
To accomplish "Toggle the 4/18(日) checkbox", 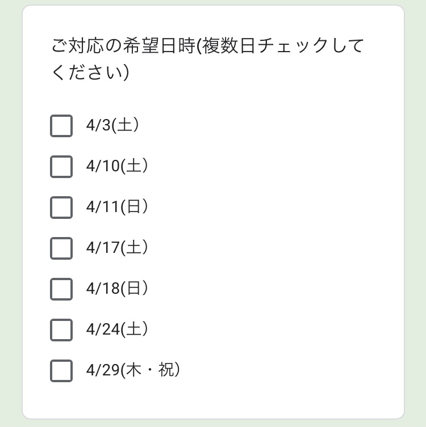I will point(61,289).
